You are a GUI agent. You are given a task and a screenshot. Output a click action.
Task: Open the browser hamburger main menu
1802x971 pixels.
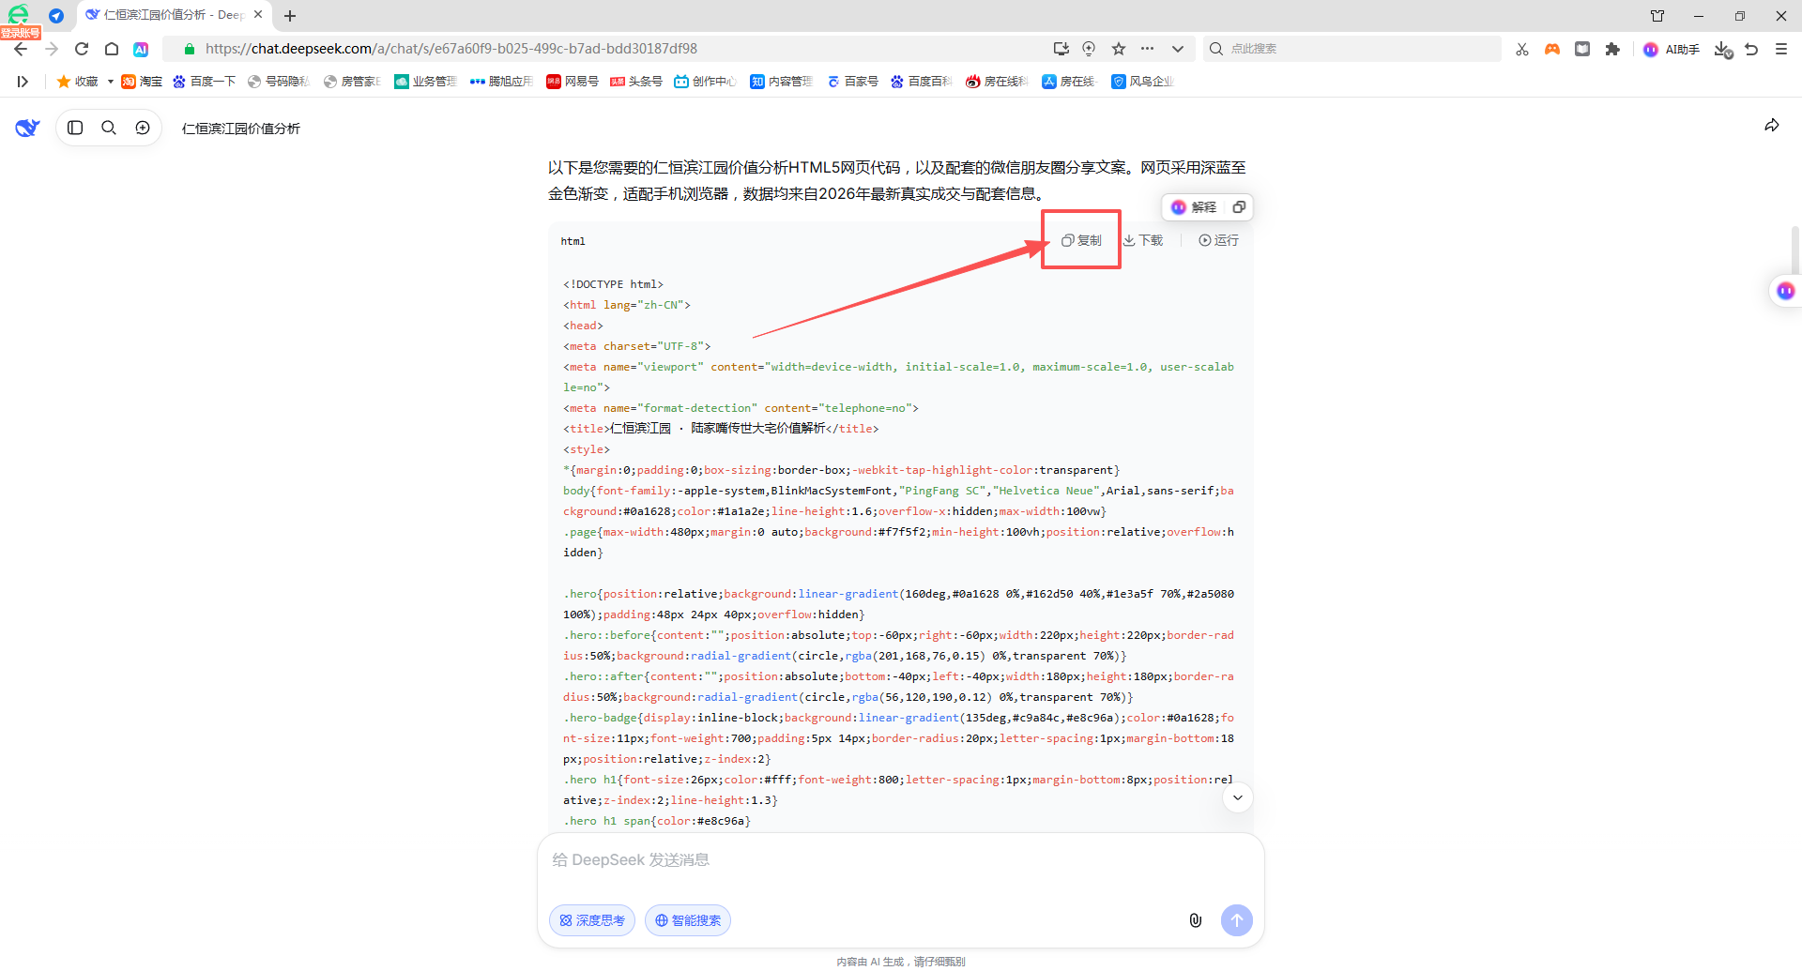[1781, 49]
